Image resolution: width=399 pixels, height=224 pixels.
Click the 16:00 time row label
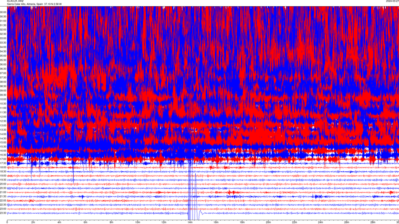click(3, 151)
